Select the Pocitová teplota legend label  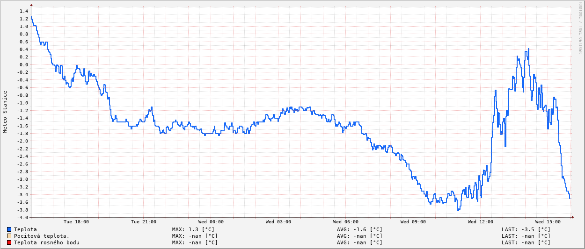click(42, 236)
